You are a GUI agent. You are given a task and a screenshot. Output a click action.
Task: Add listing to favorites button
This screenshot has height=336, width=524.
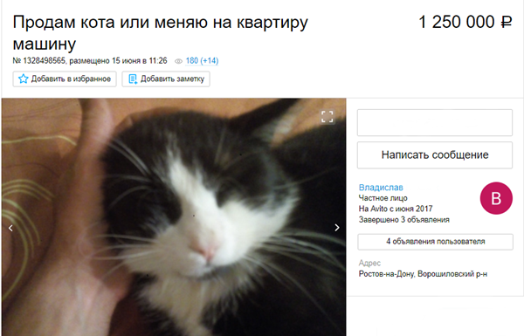tap(65, 79)
